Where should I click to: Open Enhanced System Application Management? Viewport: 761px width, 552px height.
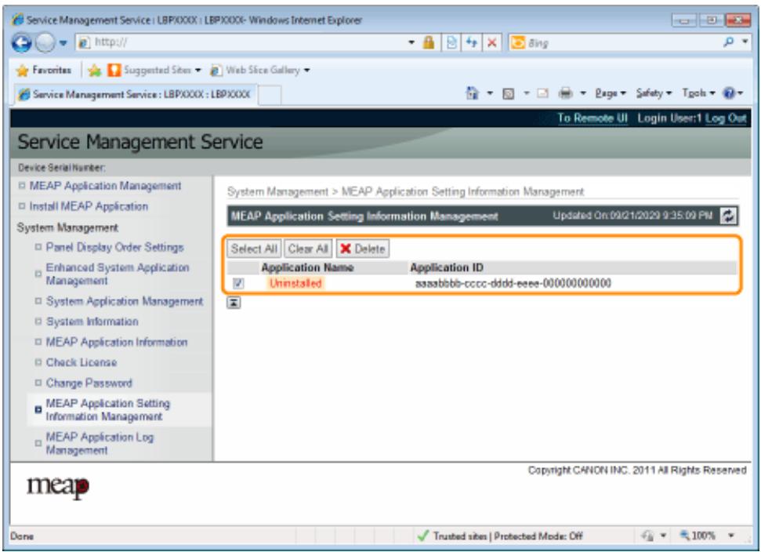point(118,274)
